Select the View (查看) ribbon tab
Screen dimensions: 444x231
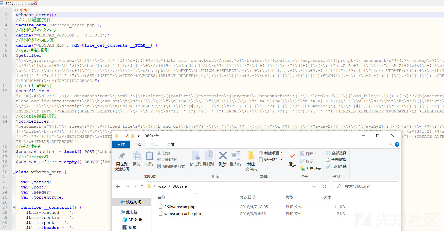[x=171, y=144]
